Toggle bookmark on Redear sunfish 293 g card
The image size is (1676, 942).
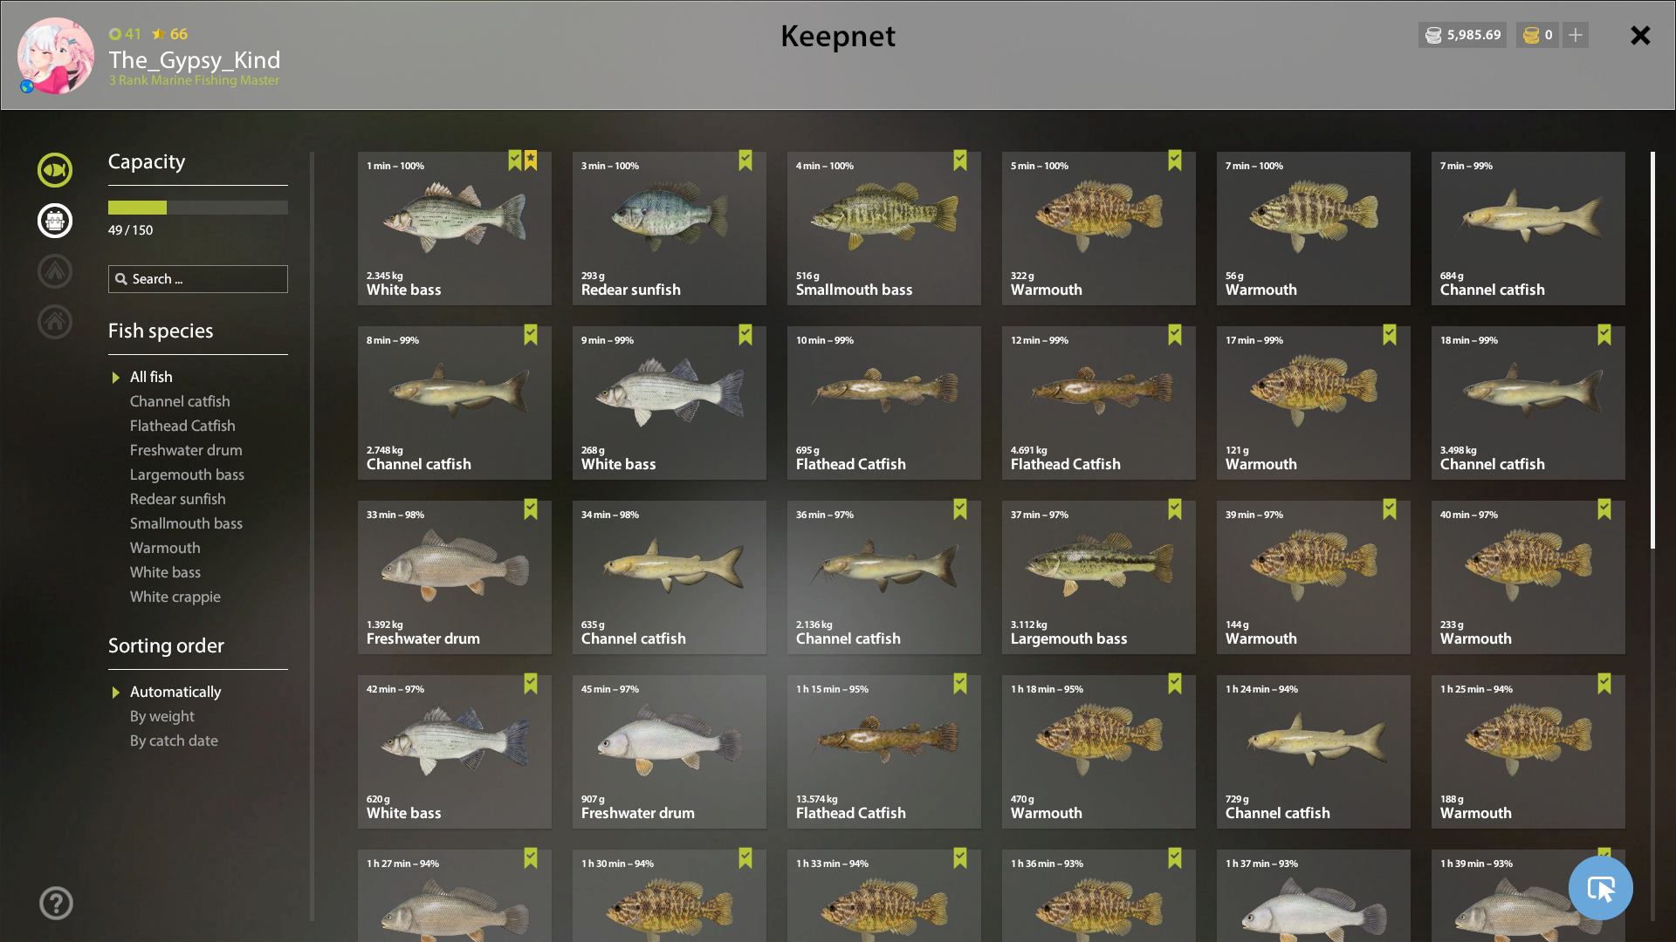click(745, 160)
